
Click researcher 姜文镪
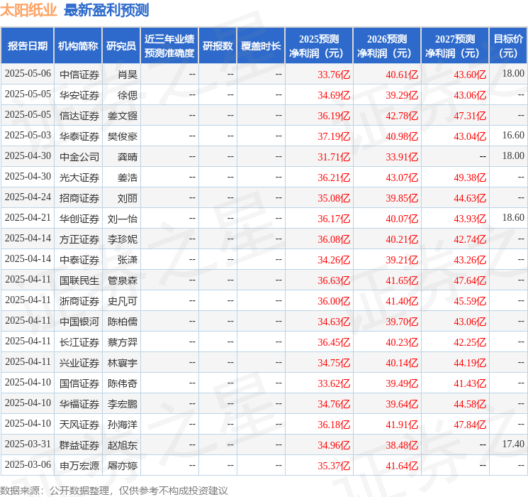[x=123, y=116]
